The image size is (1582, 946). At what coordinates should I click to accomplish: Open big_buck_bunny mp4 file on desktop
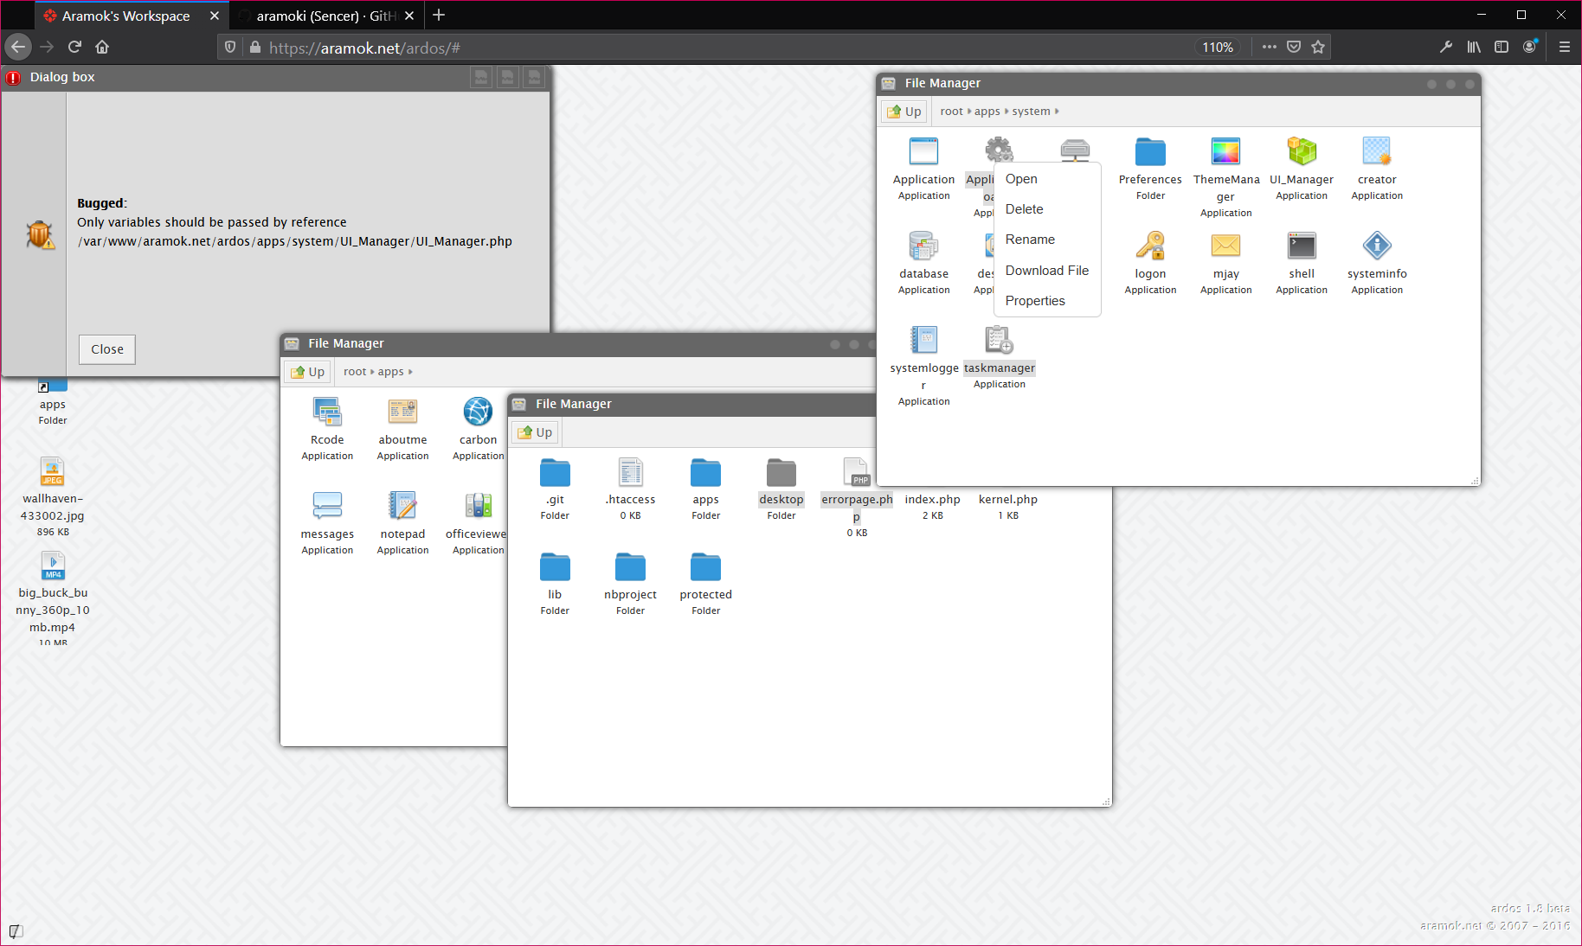click(52, 566)
